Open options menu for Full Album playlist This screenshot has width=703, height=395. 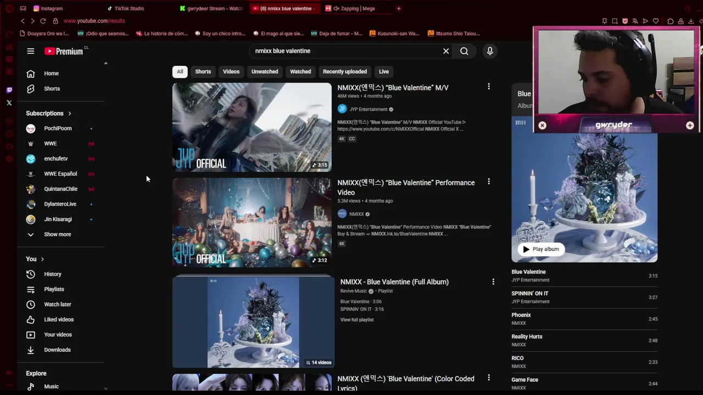[493, 281]
